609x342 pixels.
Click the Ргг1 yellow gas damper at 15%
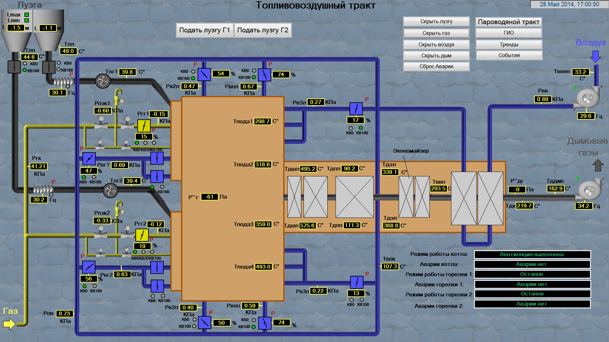coord(144,126)
